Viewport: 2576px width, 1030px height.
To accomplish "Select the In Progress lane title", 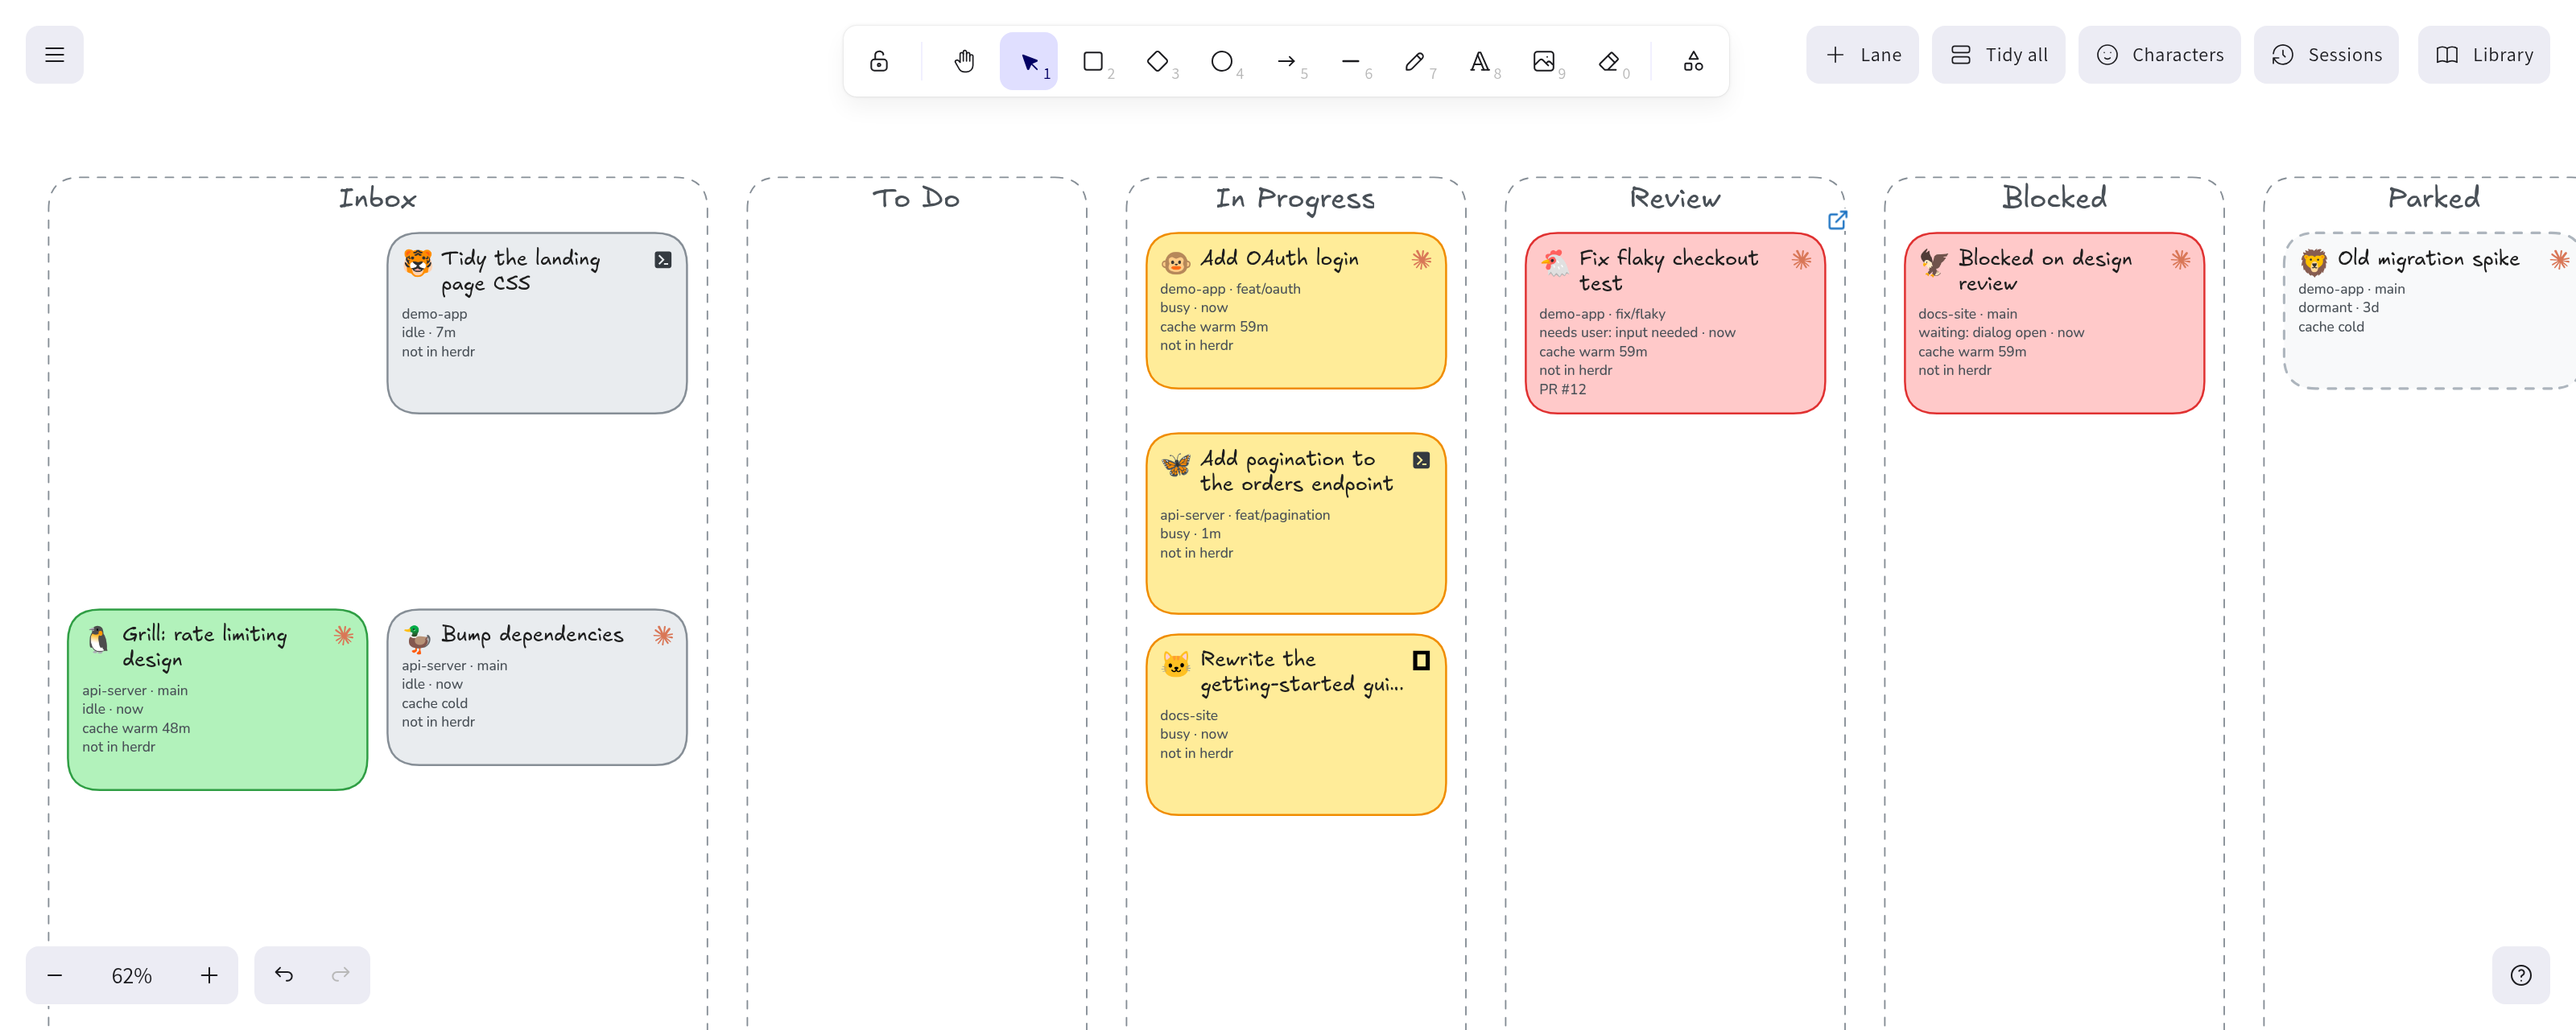I will pyautogui.click(x=1295, y=200).
